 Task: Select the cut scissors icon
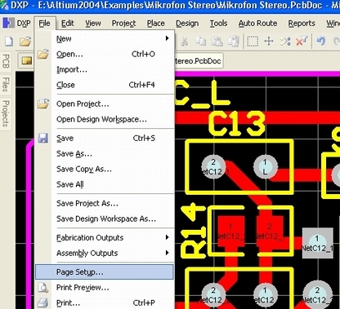pos(185,42)
